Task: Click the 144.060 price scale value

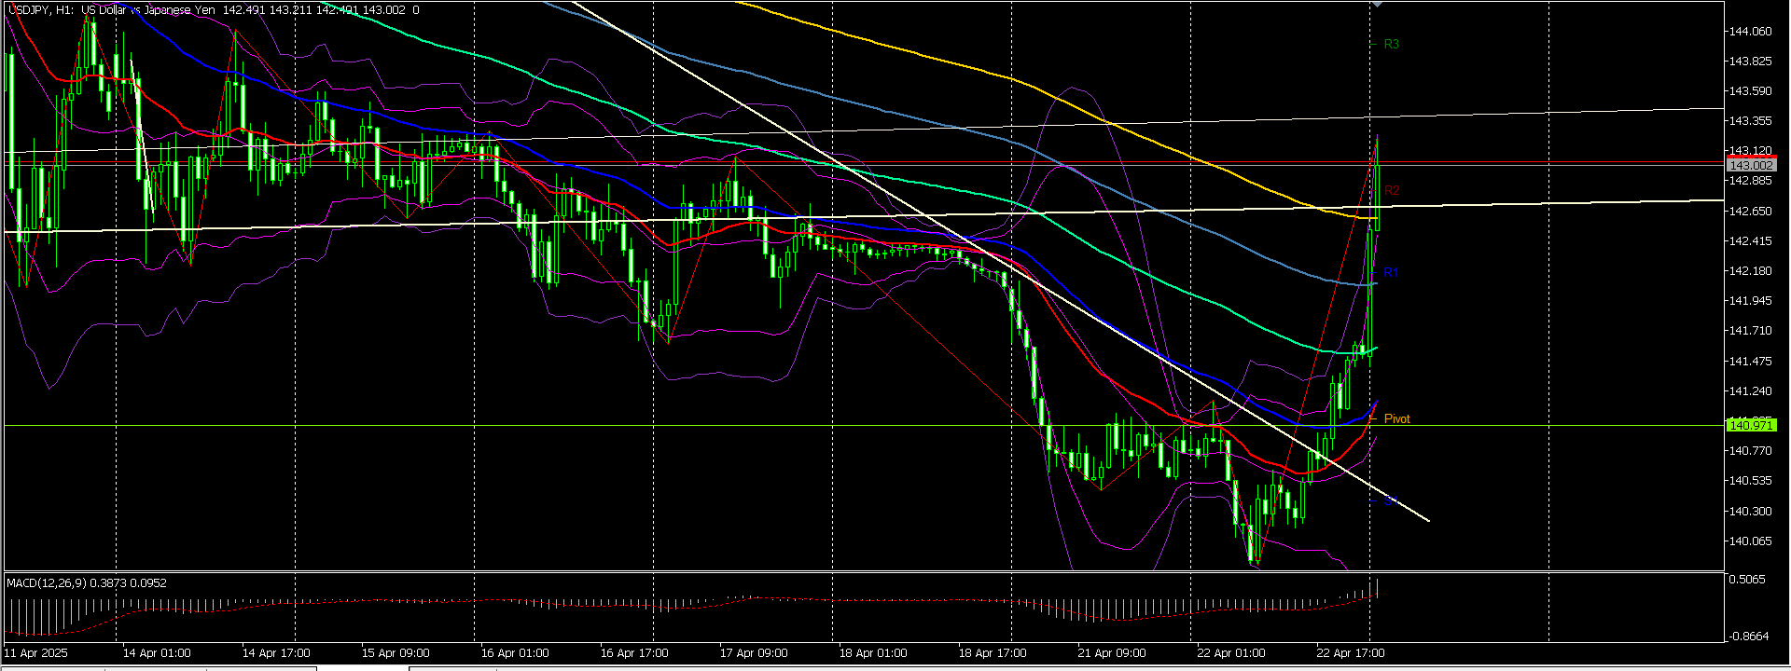Action: [x=1750, y=32]
